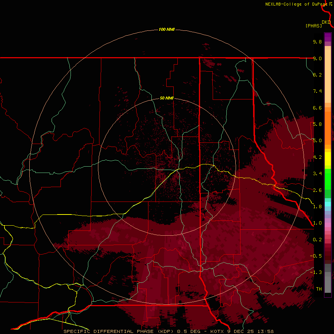Click the NEXLAB-College of DuPage credit text

click(x=297, y=4)
